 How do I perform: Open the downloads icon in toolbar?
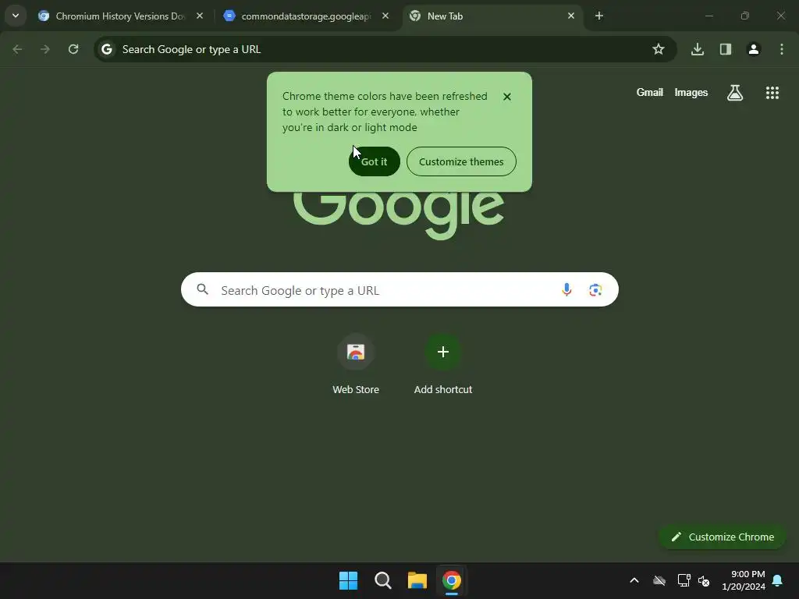click(x=698, y=49)
